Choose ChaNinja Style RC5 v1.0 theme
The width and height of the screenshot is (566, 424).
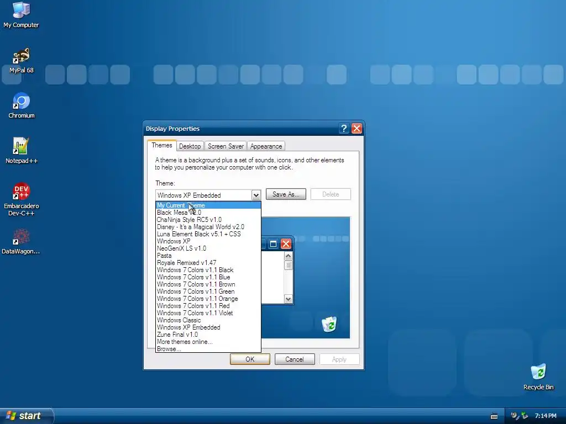point(208,220)
